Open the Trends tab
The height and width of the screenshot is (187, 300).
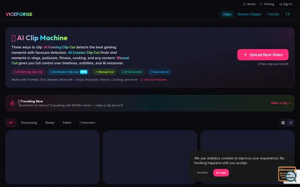pyautogui.click(x=273, y=14)
